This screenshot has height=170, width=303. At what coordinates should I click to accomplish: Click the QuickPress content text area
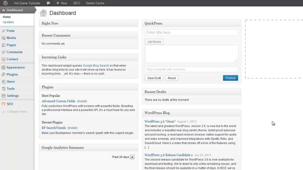(x=191, y=54)
